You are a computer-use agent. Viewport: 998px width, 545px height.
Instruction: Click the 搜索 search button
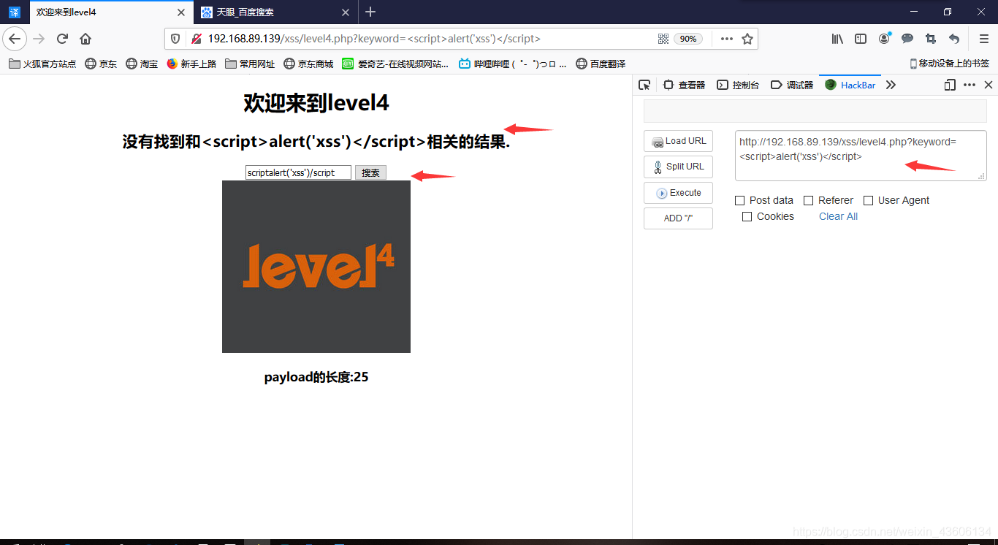[x=370, y=172]
